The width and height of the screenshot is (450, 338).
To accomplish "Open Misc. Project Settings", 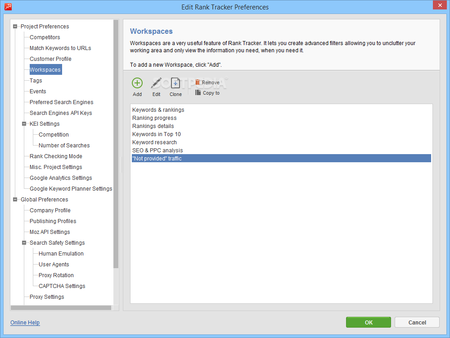I will point(56,167).
